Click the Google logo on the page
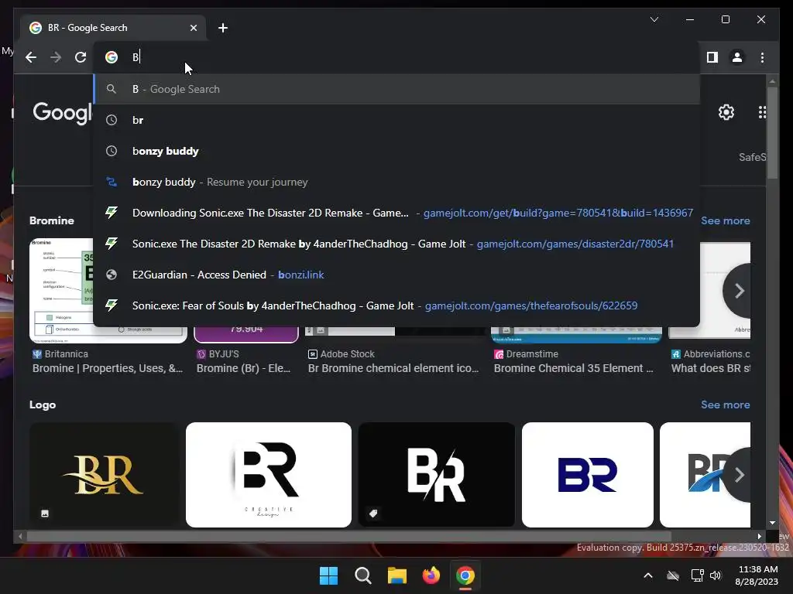Viewport: 793px width, 594px height. (63, 113)
